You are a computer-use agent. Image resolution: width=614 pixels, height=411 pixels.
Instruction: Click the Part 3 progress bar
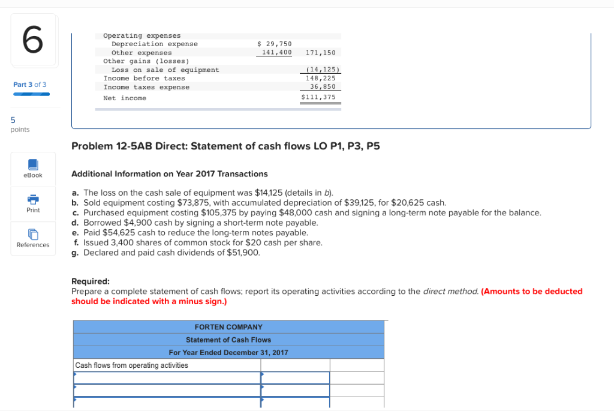tap(31, 94)
